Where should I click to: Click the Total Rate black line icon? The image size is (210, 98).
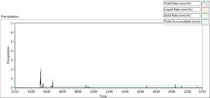tap(205, 3)
